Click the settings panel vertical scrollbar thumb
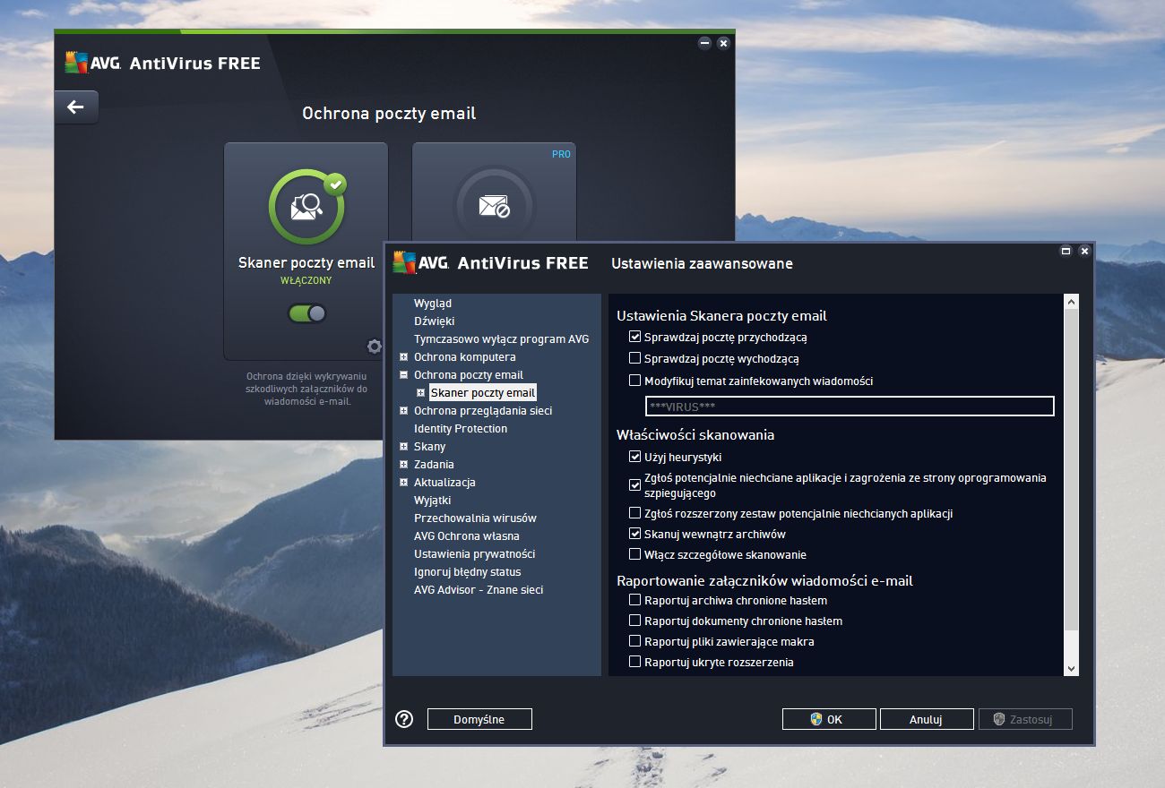Image resolution: width=1165 pixels, height=788 pixels. [1071, 468]
